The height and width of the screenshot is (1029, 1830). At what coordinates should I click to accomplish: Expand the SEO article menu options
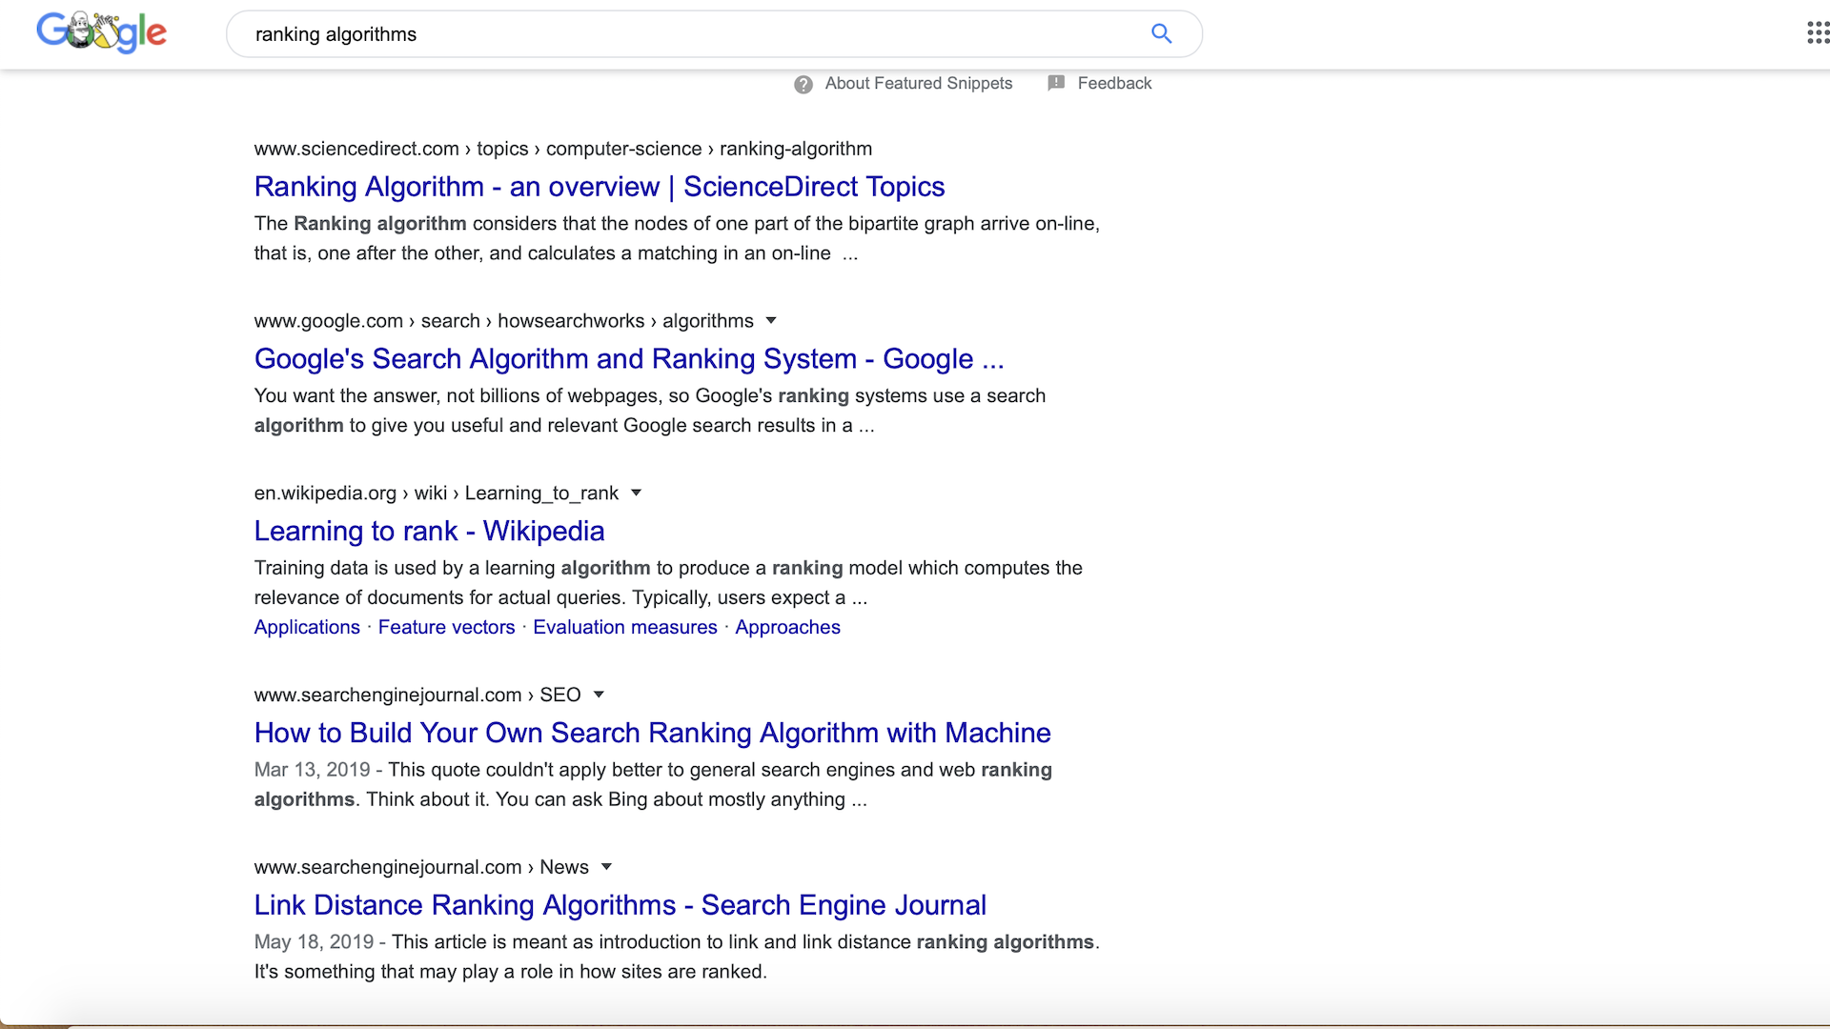(x=600, y=695)
